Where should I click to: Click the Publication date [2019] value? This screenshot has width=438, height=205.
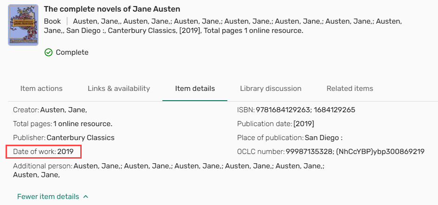[x=303, y=124]
